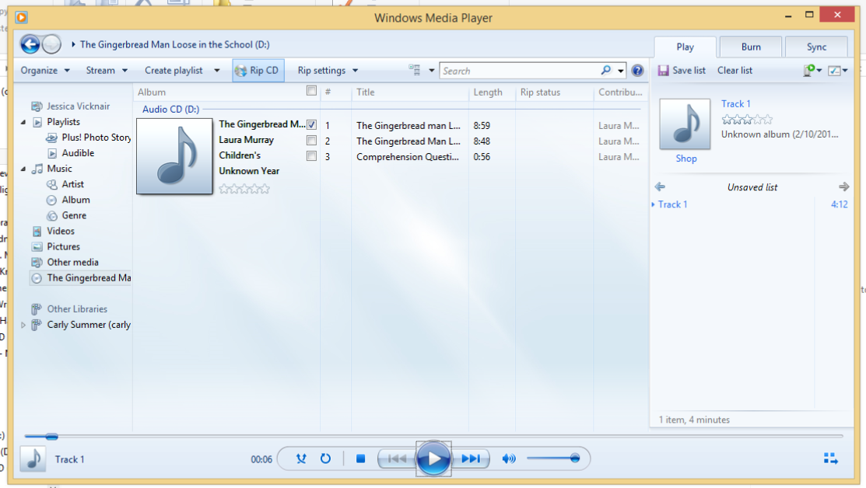Open the view options dropdown arrow
Viewport: 866px width, 488px height.
pyautogui.click(x=431, y=70)
